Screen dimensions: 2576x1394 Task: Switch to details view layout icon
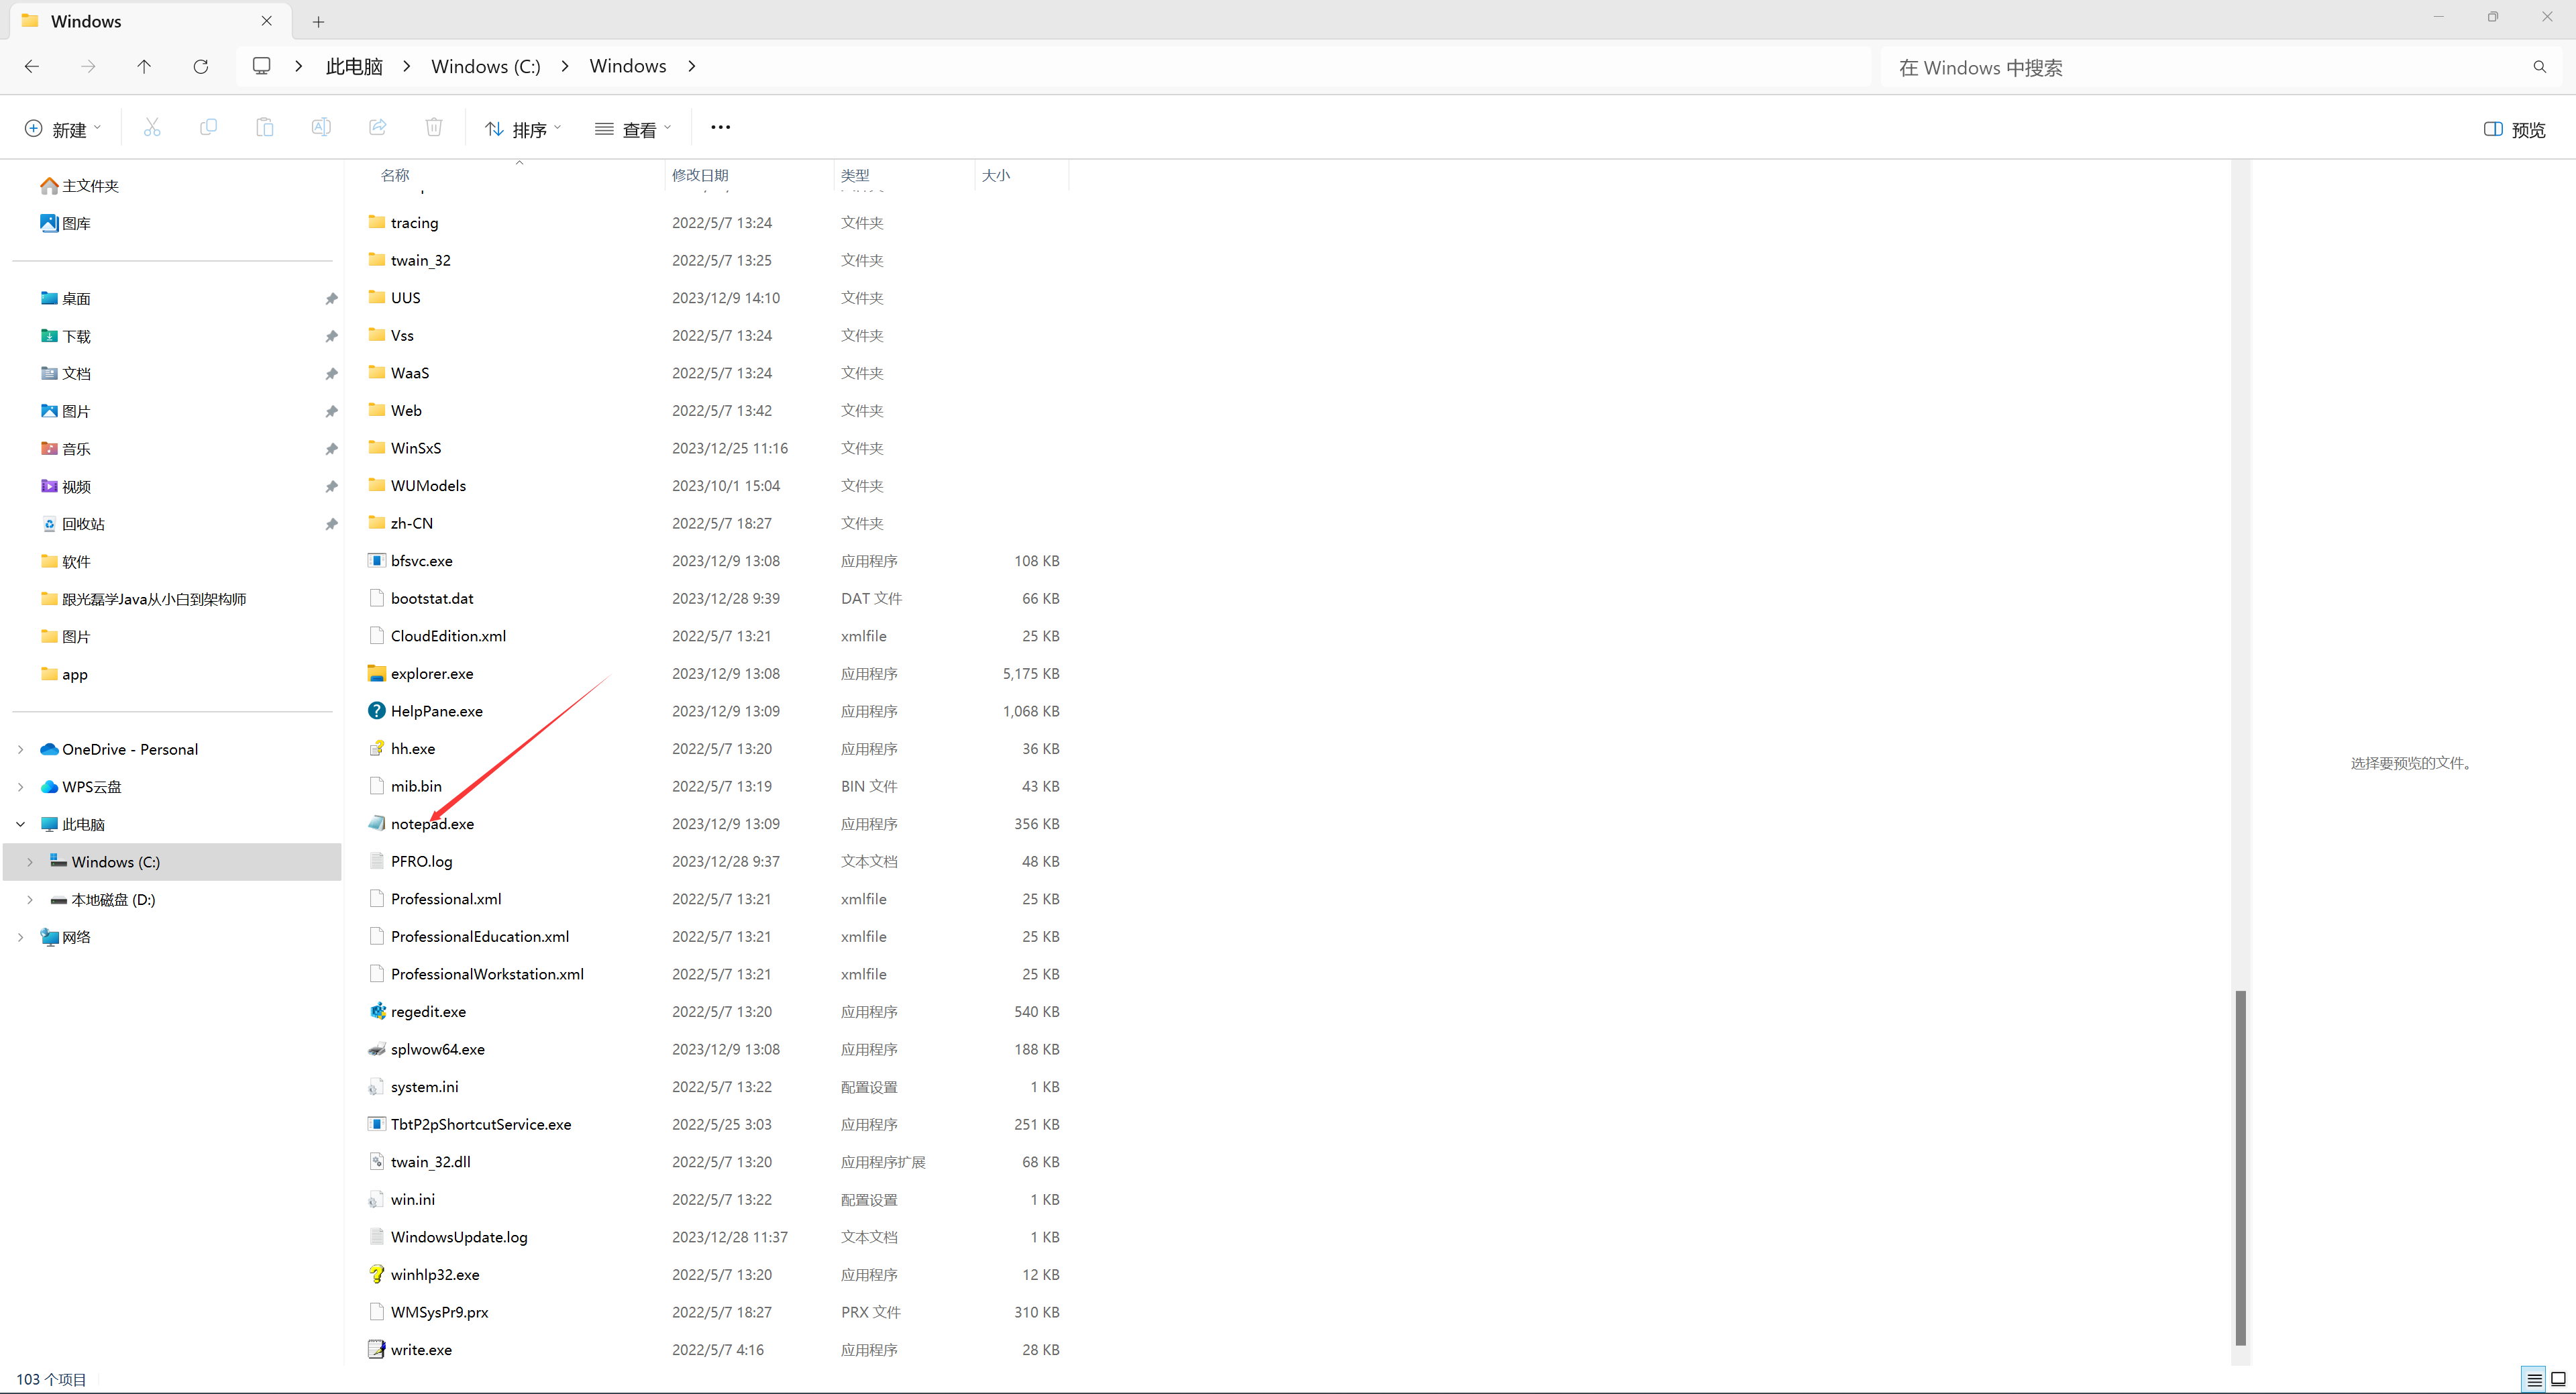[2535, 1380]
